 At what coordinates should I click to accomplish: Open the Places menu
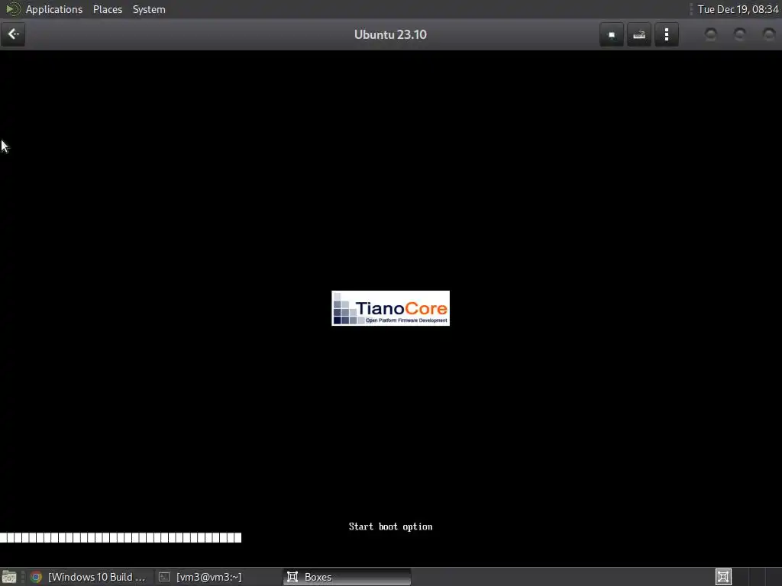(108, 9)
